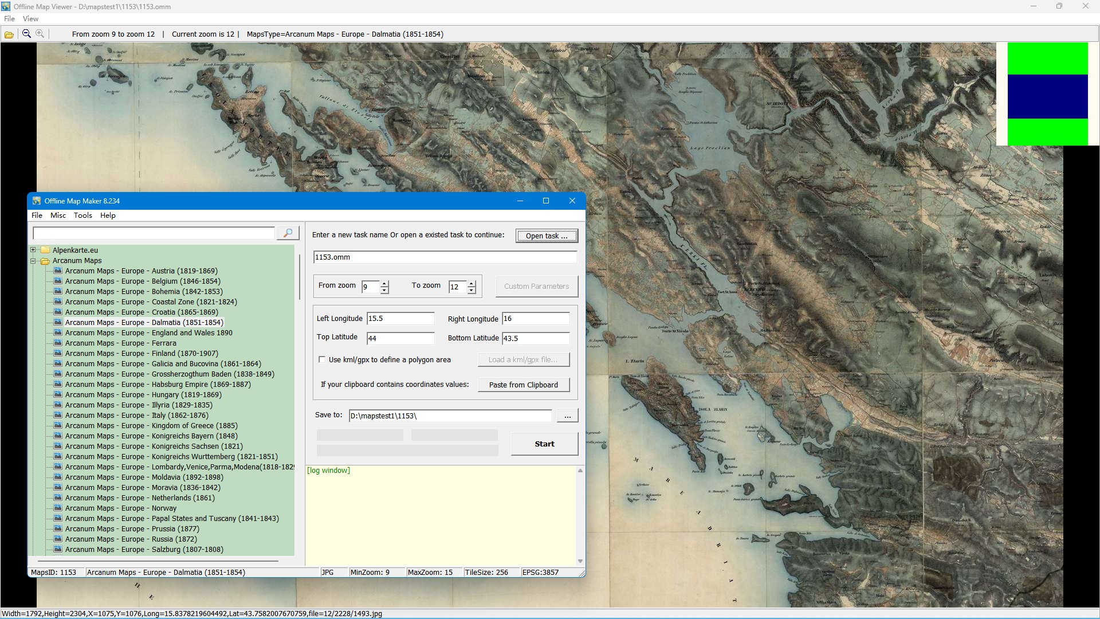
Task: Click the map tree vertical scrollbar
Action: point(299,277)
